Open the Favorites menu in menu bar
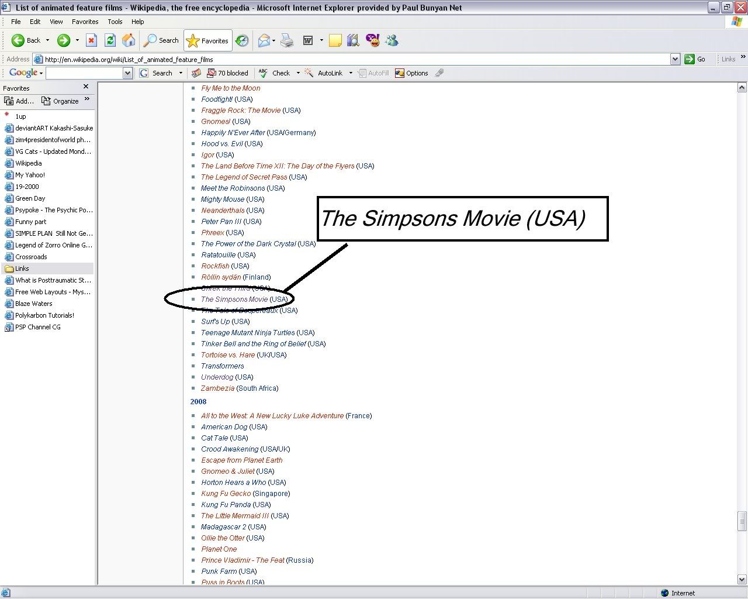 85,22
